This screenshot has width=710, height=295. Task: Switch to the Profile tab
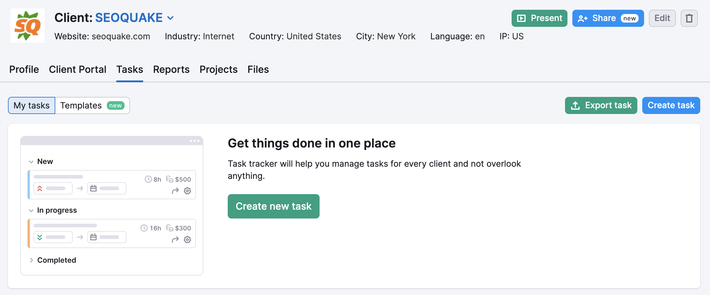(24, 69)
